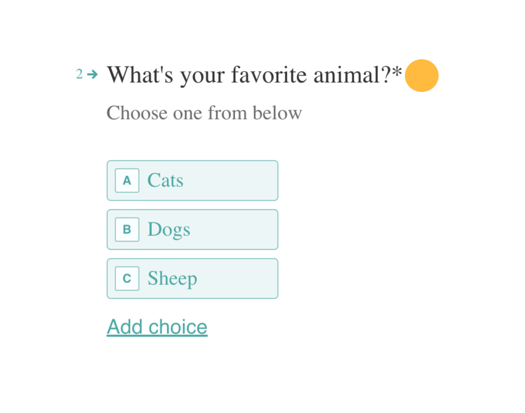Click the required asterisk after the question

(x=397, y=71)
